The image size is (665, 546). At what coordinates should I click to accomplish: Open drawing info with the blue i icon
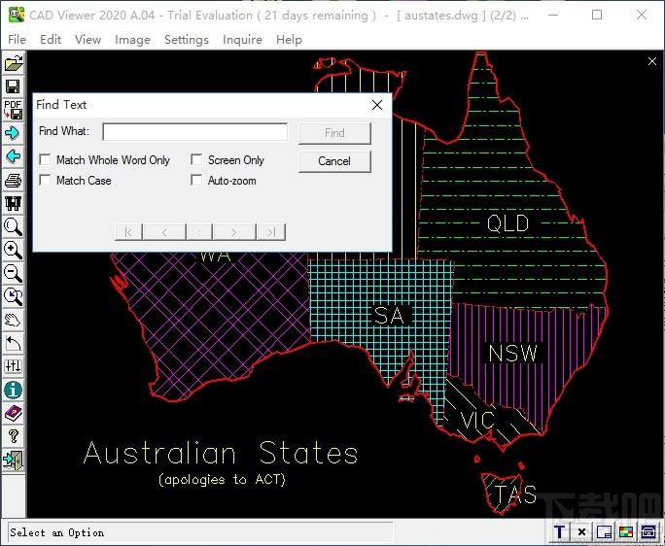coord(14,390)
